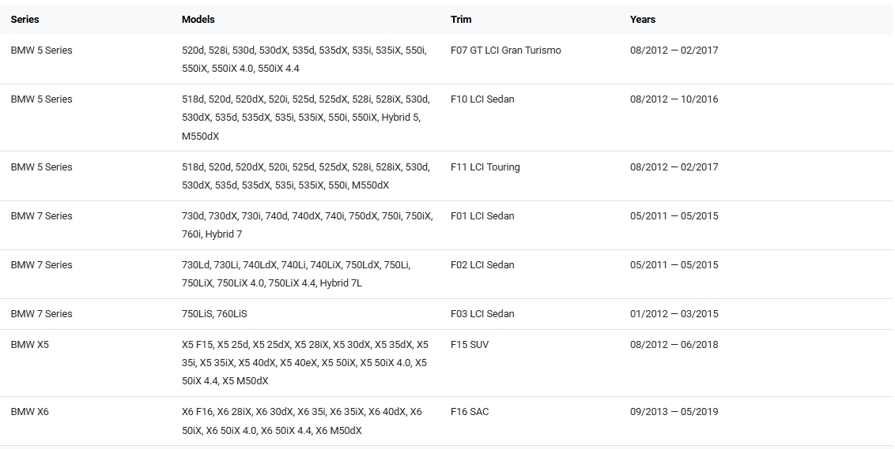The image size is (895, 449).
Task: Click the BMW X5 series cell
Action: (x=30, y=345)
